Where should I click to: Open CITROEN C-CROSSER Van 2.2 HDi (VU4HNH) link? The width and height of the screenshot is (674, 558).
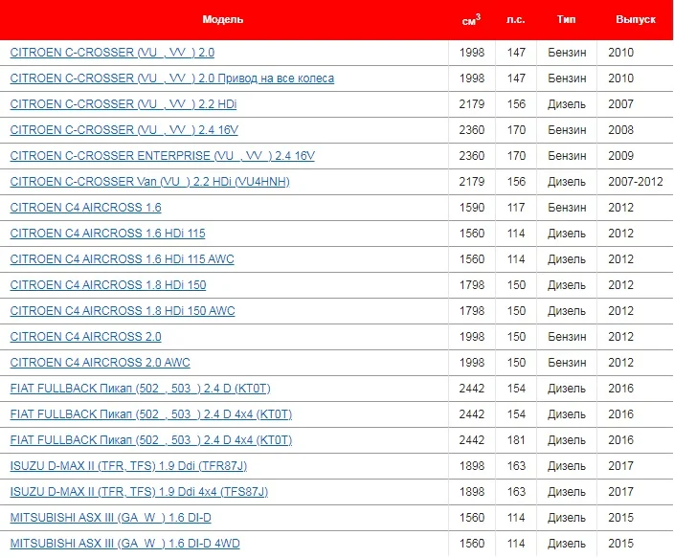click(149, 182)
